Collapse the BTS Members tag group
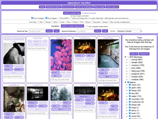 point(126,57)
